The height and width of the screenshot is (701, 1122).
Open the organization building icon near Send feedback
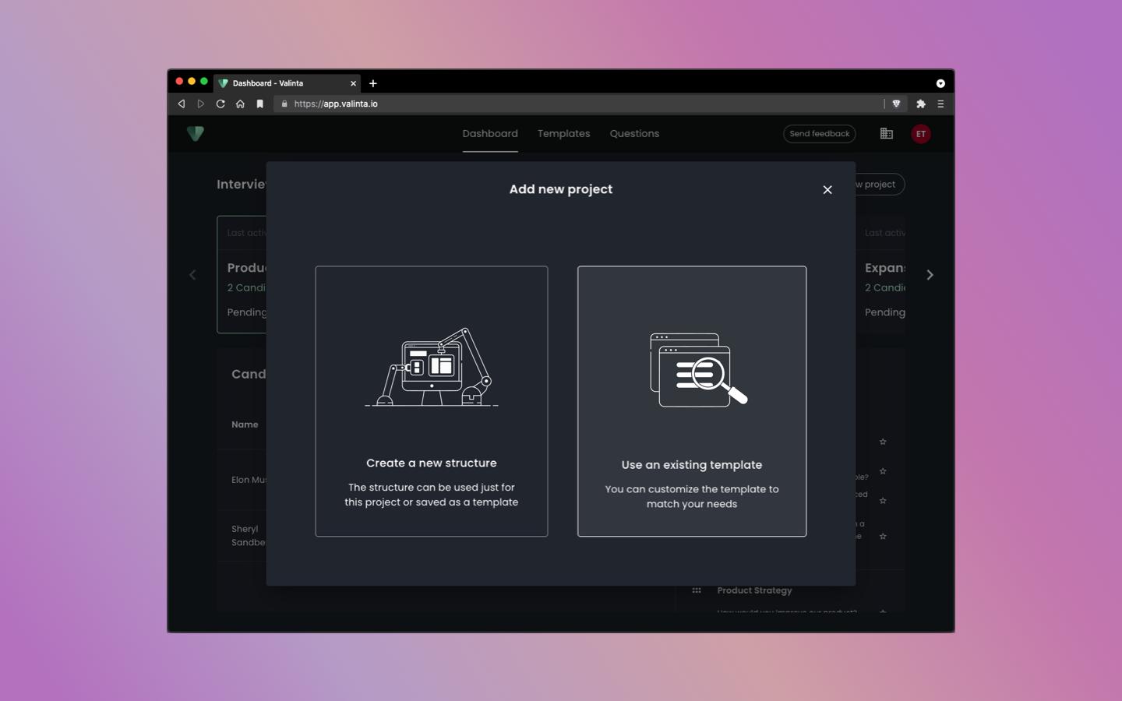pos(886,133)
